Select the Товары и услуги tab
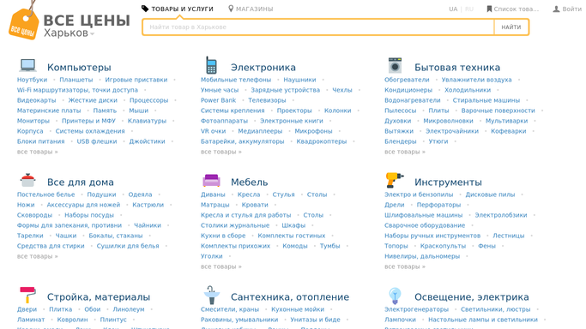This screenshot has width=586, height=329. [x=178, y=9]
